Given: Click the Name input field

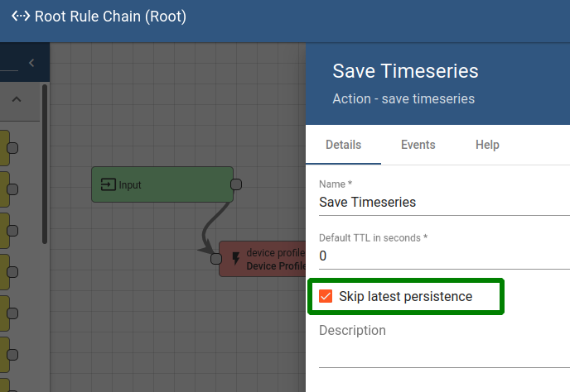Looking at the screenshot, I should 443,202.
